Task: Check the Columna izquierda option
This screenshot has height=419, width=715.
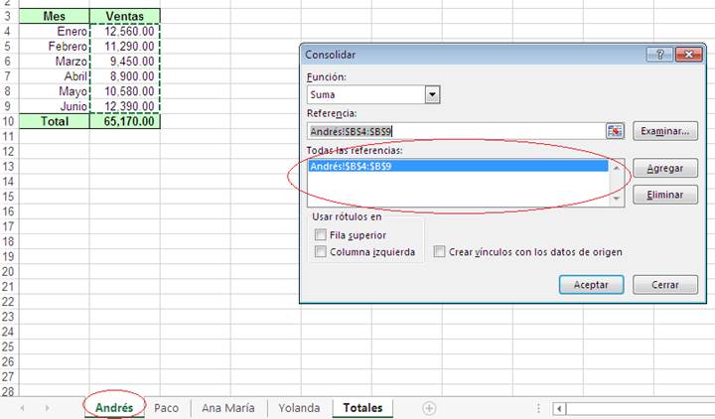Action: pos(320,252)
